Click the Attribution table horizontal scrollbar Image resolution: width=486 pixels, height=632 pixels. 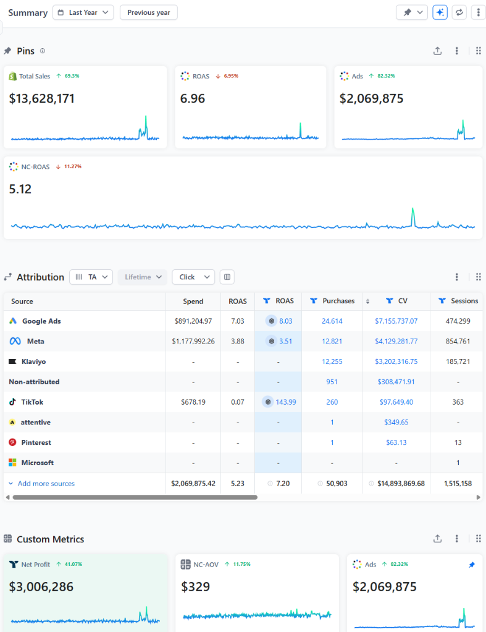pos(135,497)
